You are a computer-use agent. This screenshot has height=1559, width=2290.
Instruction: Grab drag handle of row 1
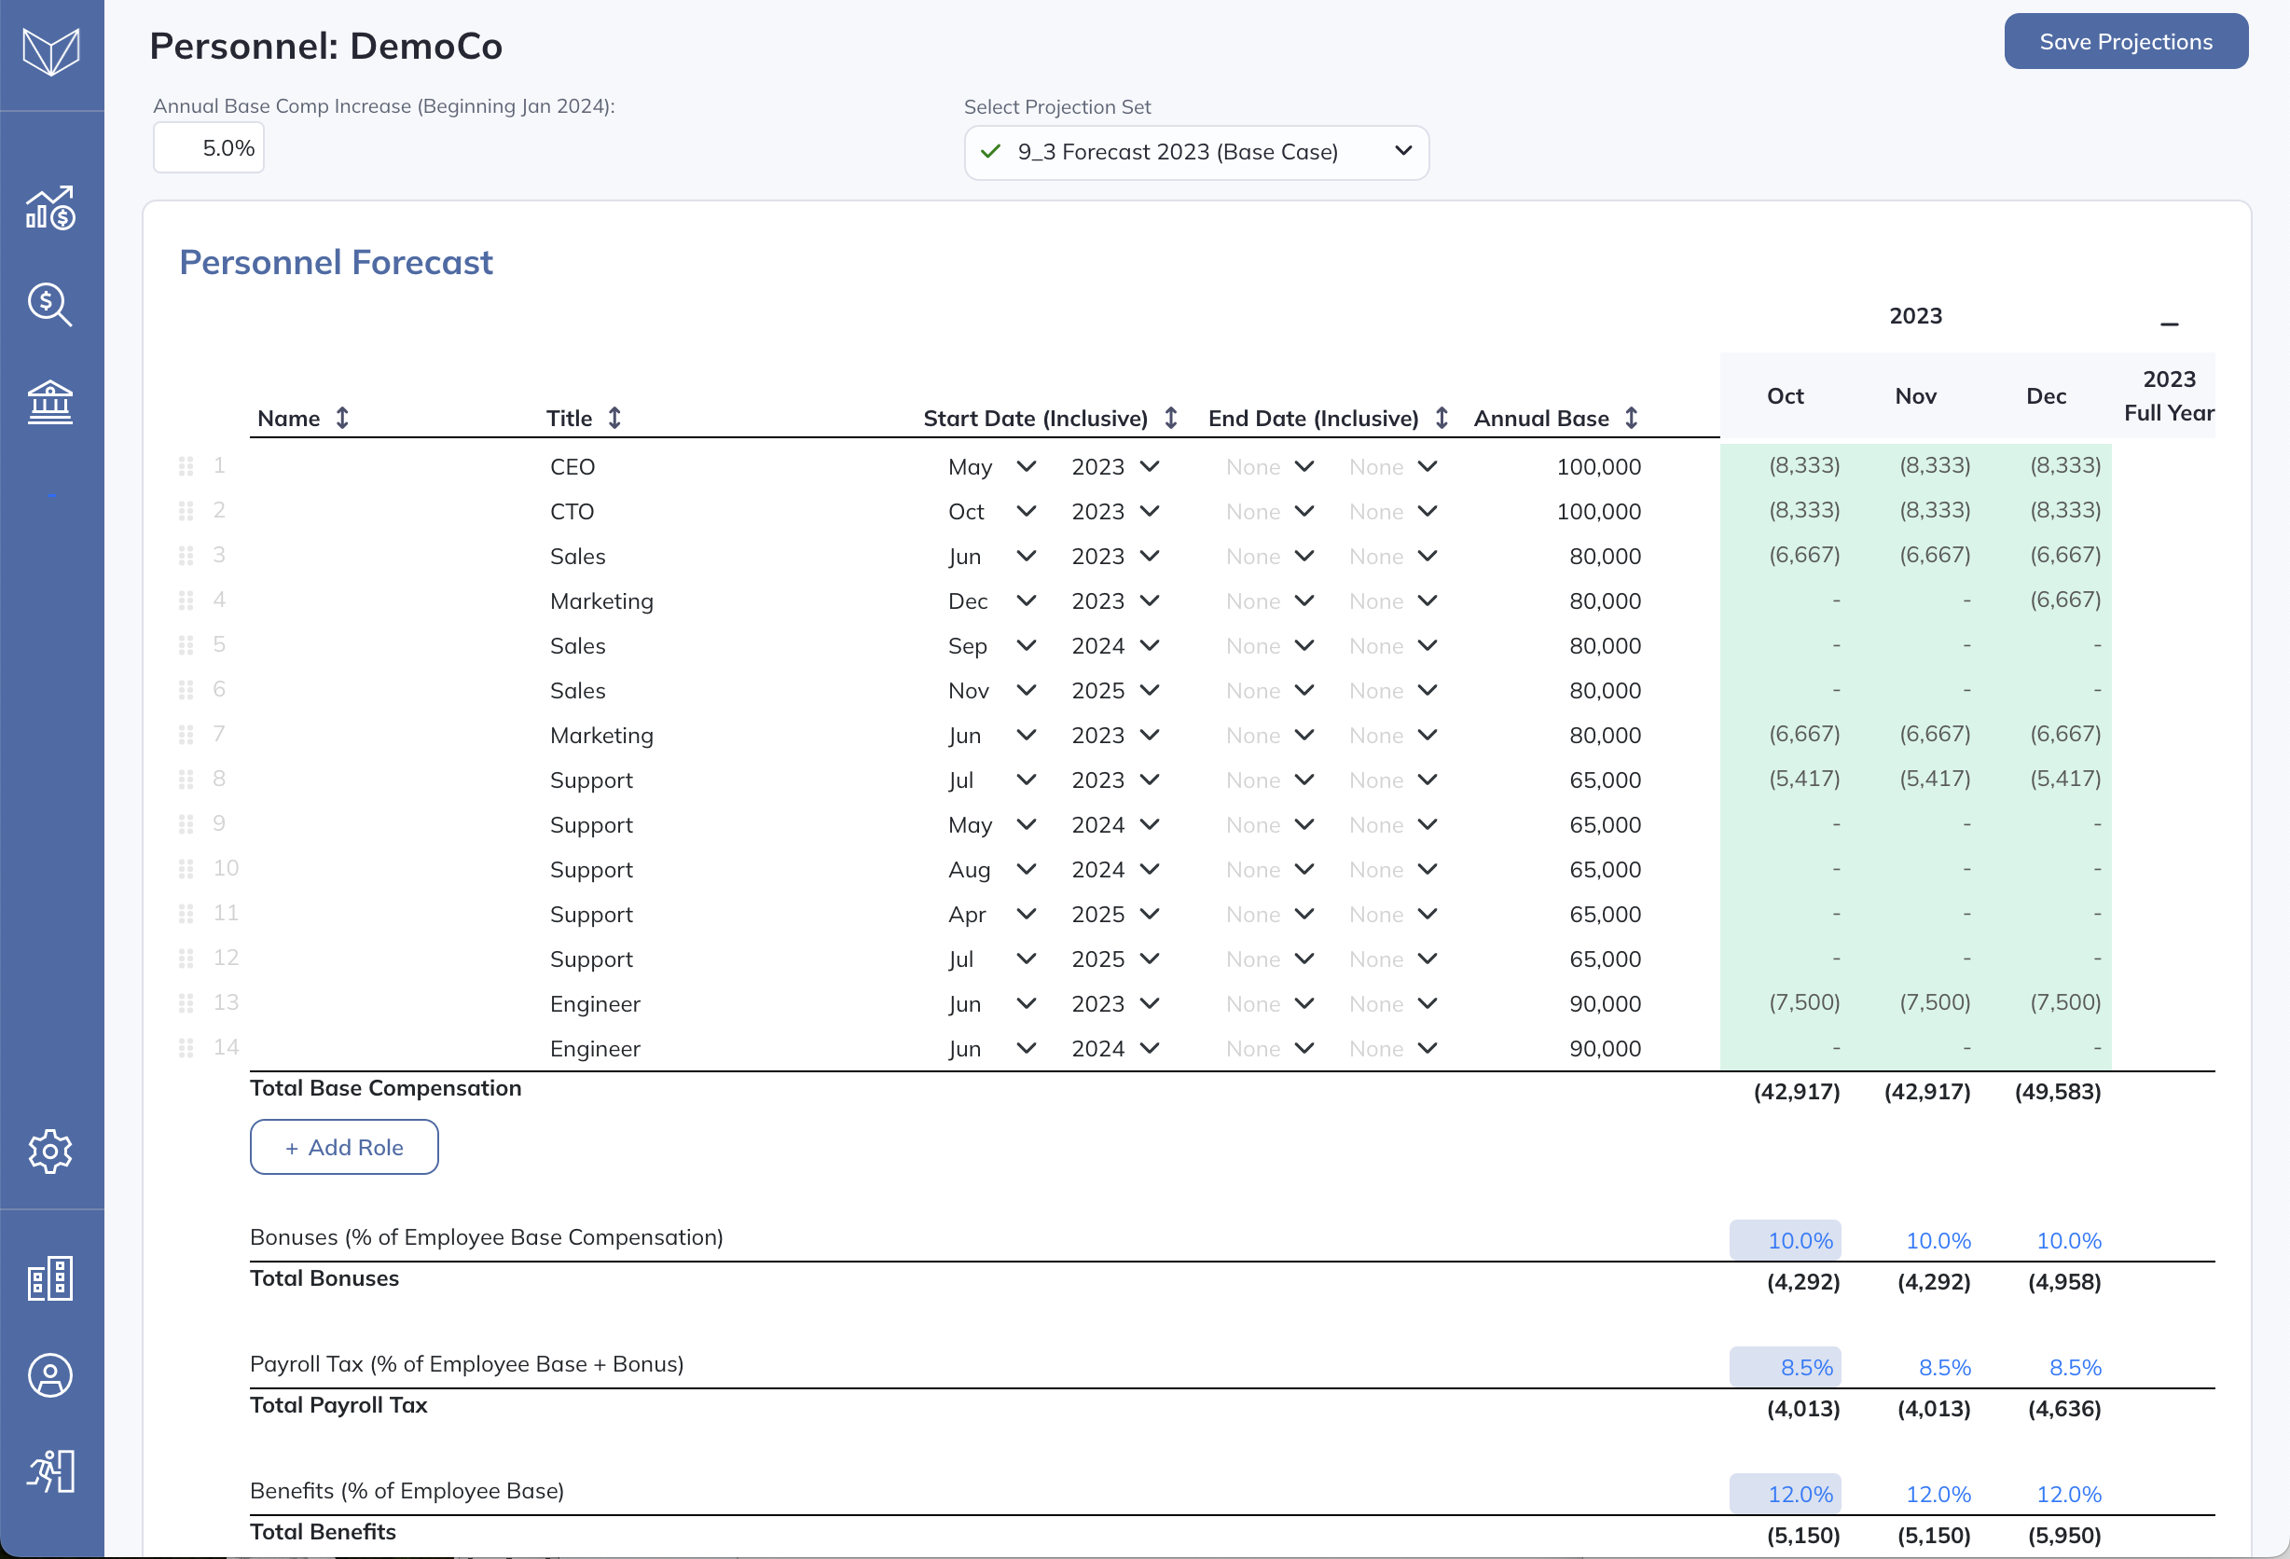click(x=186, y=466)
